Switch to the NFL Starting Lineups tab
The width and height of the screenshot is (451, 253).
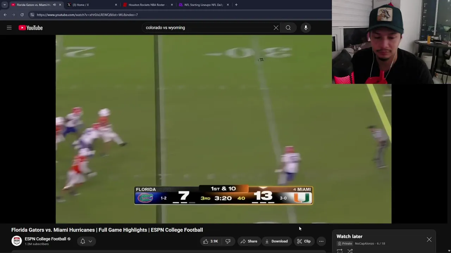[204, 5]
